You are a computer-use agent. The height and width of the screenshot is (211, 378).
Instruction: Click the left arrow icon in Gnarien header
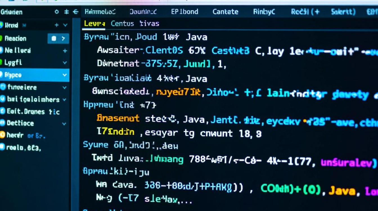(75, 12)
